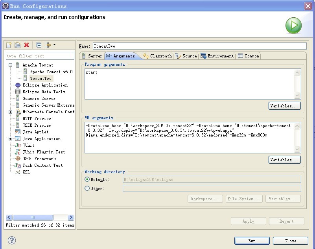The width and height of the screenshot is (315, 249).
Task: Click the tree horizontal scrollbar thumb
Action: coord(33,217)
